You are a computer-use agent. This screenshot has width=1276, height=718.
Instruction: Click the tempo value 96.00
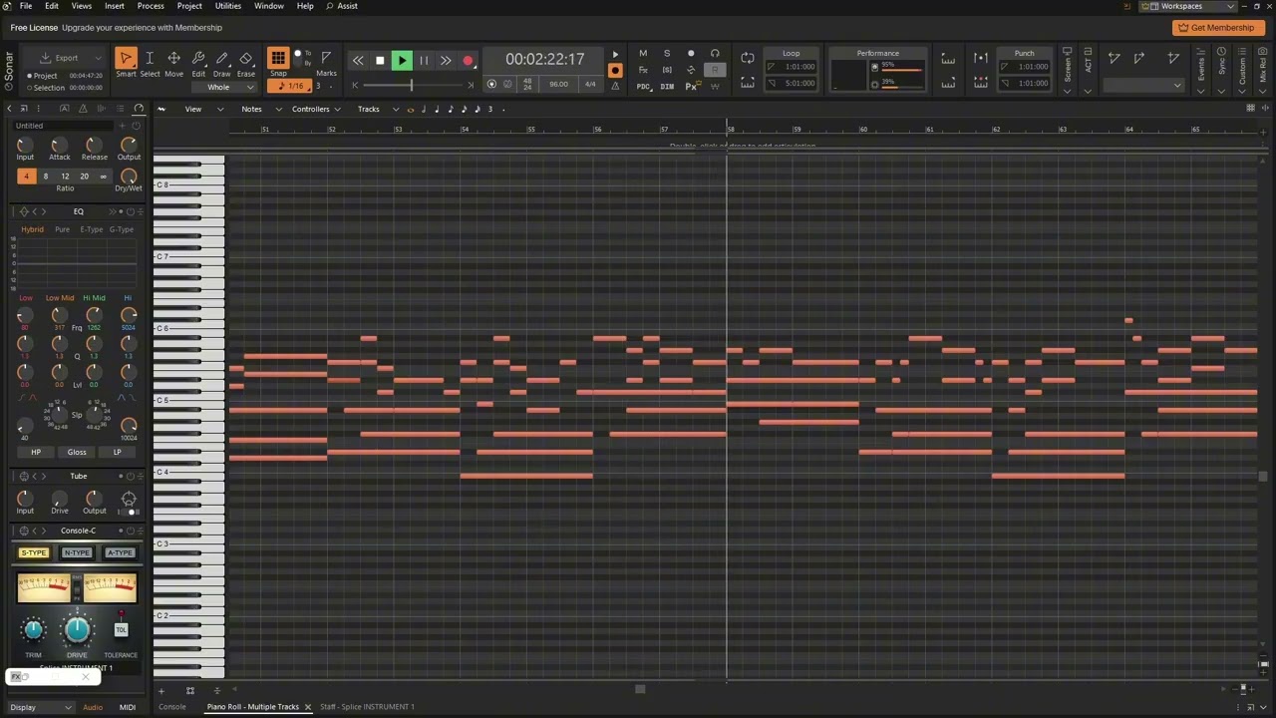pyautogui.click(x=558, y=85)
